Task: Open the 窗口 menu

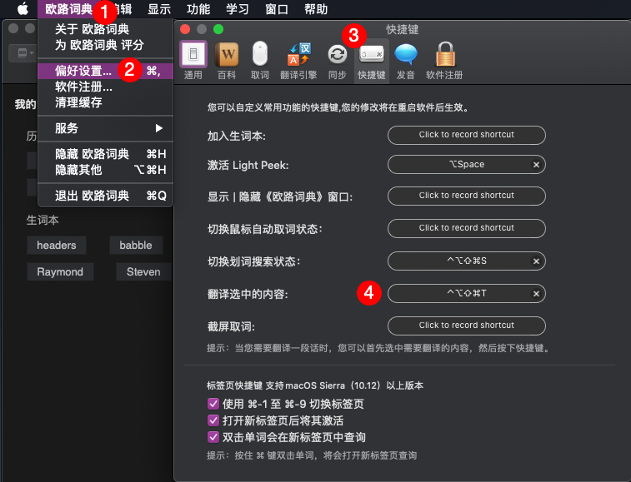Action: point(277,9)
